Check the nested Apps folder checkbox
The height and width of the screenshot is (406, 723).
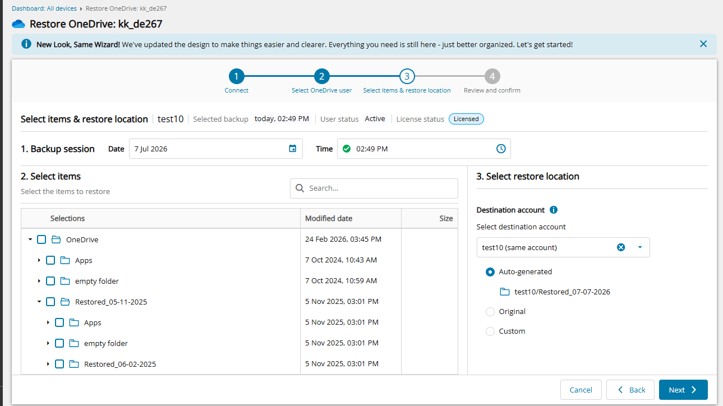point(59,322)
